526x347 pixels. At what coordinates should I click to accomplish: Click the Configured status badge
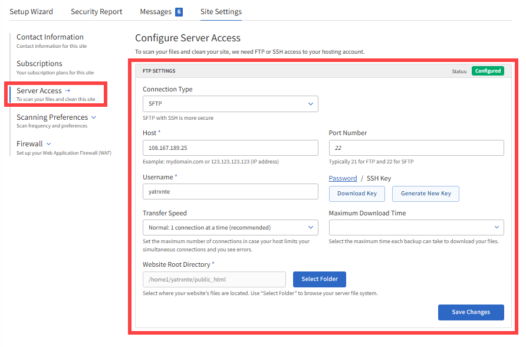click(x=487, y=70)
